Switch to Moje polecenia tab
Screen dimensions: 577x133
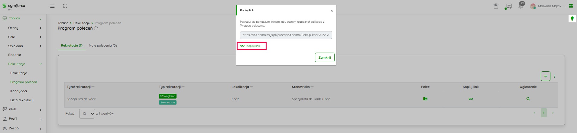click(103, 46)
